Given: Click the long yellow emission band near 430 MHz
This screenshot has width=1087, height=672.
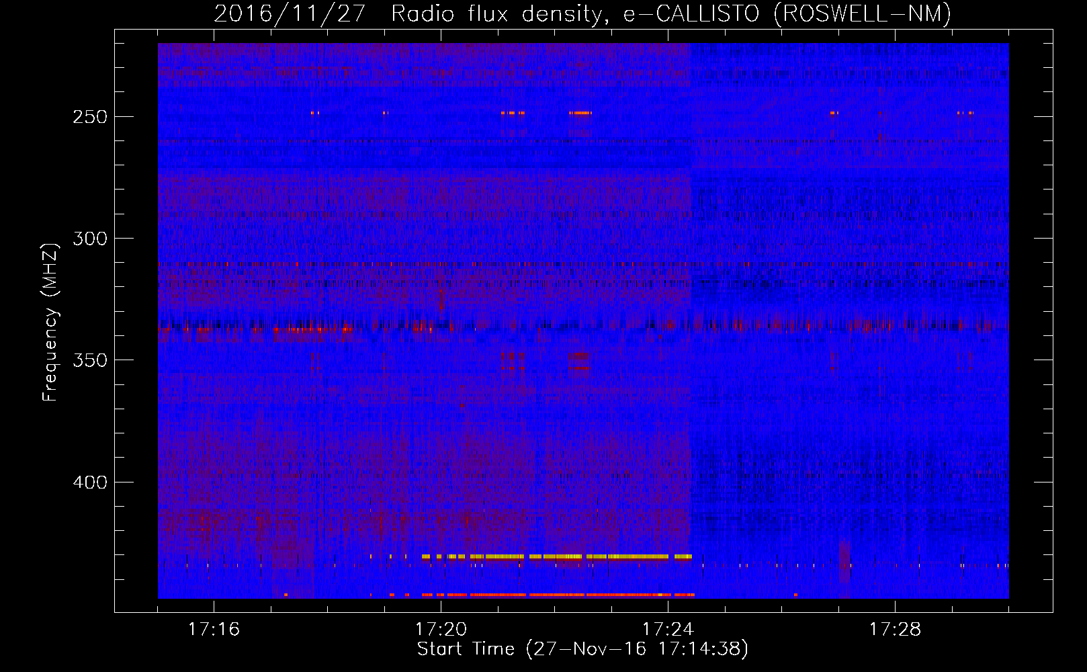Looking at the screenshot, I should pos(557,556).
